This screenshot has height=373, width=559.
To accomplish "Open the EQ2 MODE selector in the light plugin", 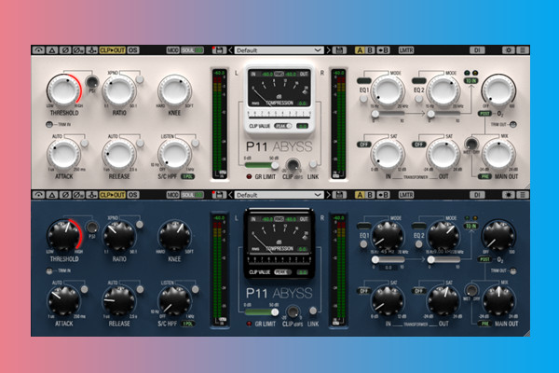I will 419,81.
